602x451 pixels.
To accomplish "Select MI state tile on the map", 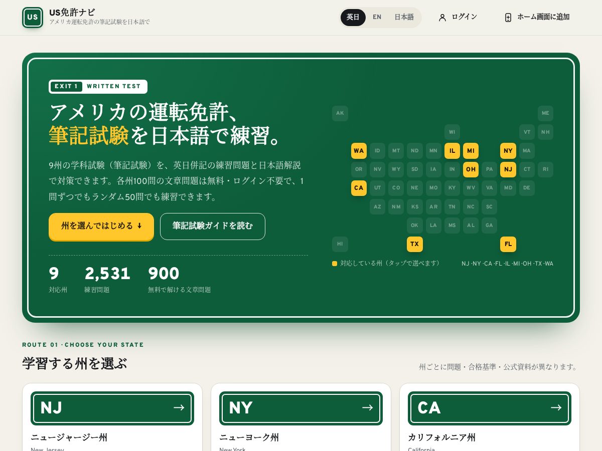I will [471, 151].
